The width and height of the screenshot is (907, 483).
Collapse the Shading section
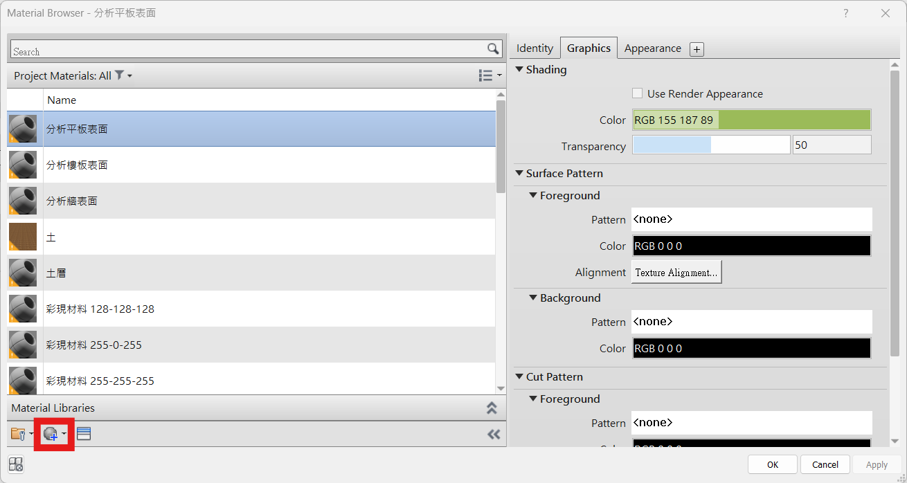(x=519, y=70)
